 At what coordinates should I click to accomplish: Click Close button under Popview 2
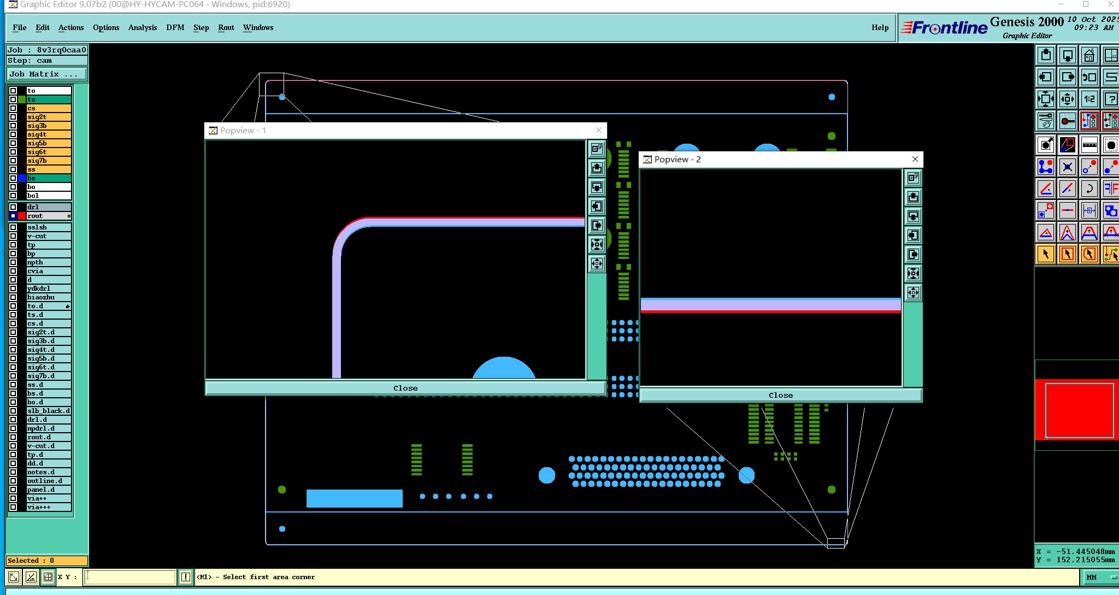point(780,395)
